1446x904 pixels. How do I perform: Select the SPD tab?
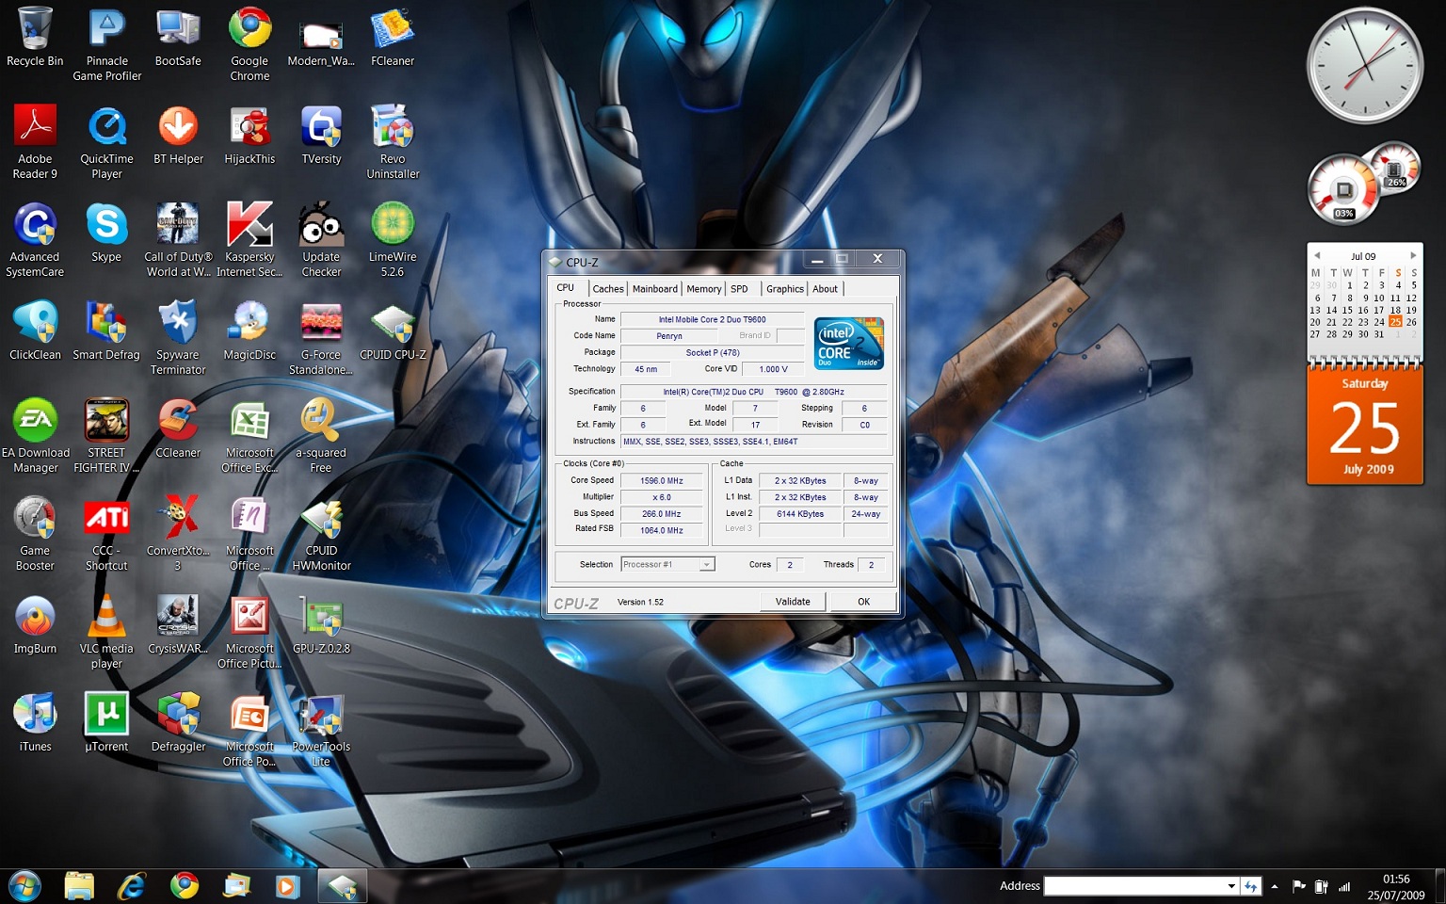739,289
